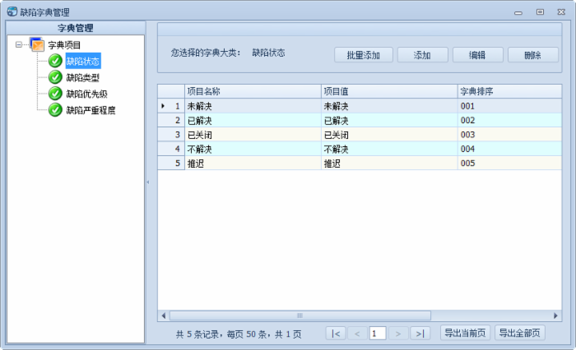Click the 删除 button
This screenshot has width=576, height=350.
532,55
